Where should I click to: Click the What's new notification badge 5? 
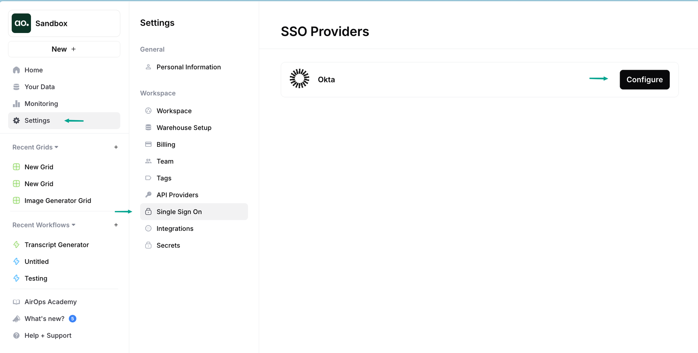(x=72, y=319)
